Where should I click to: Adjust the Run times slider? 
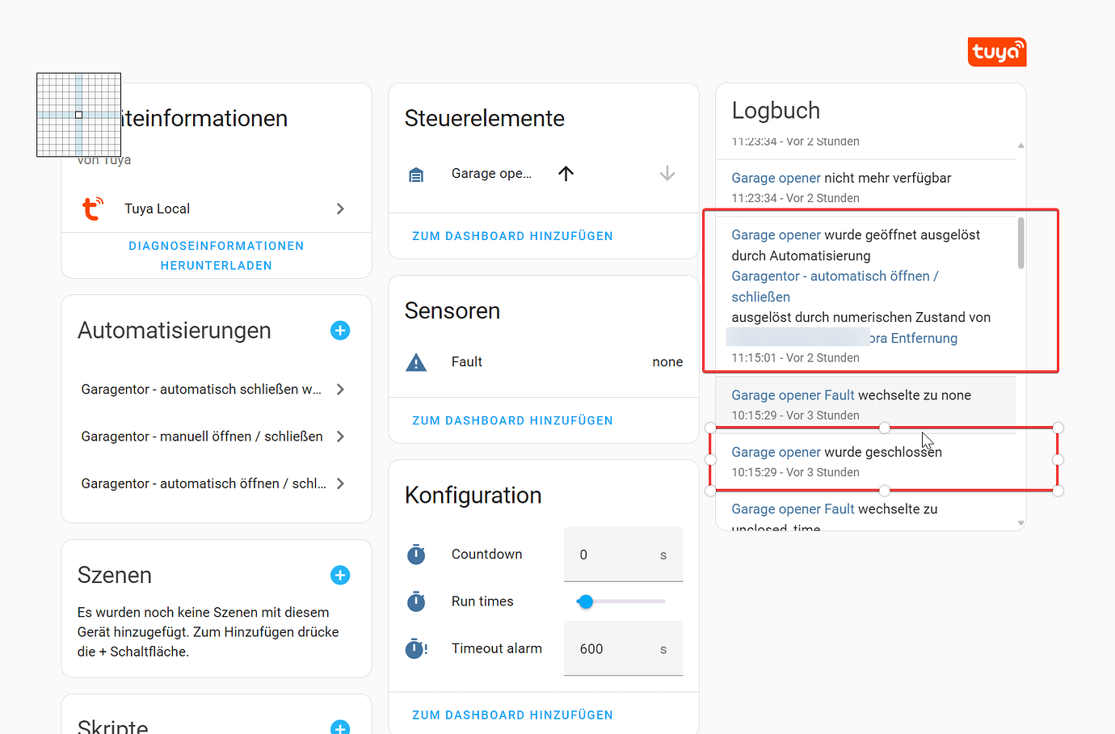pos(585,601)
